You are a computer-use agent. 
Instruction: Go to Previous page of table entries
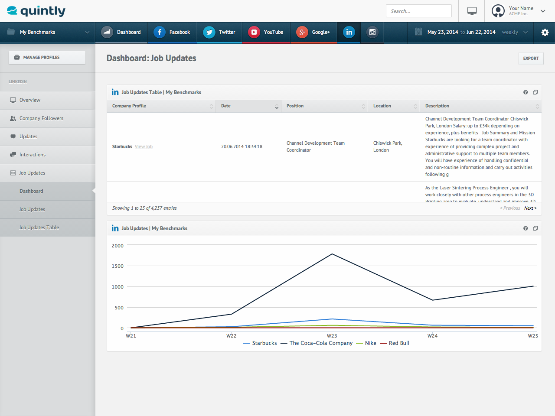(x=510, y=208)
